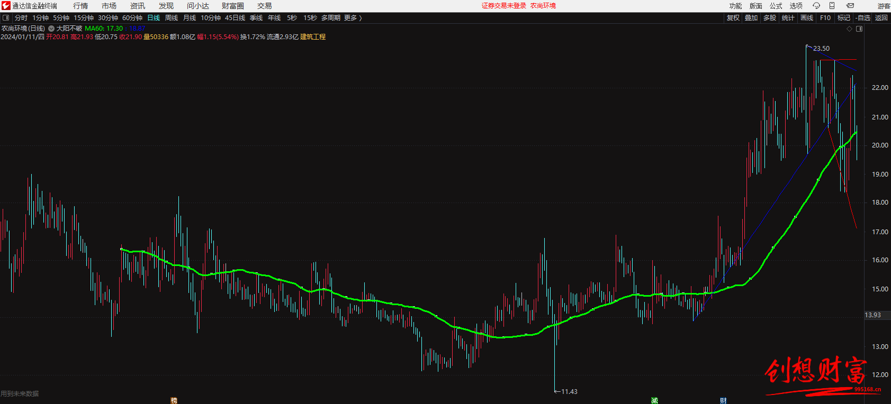Select the 30分钟 period tab
The height and width of the screenshot is (404, 891).
pos(108,18)
